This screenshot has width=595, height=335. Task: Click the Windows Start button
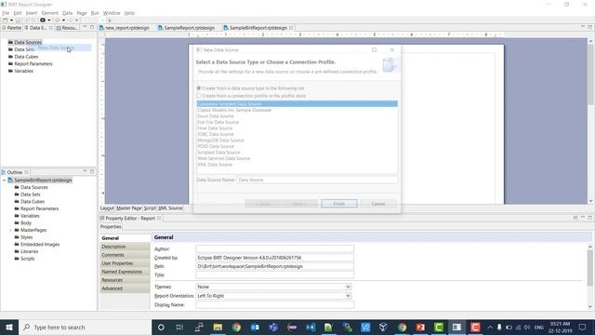(x=9, y=327)
